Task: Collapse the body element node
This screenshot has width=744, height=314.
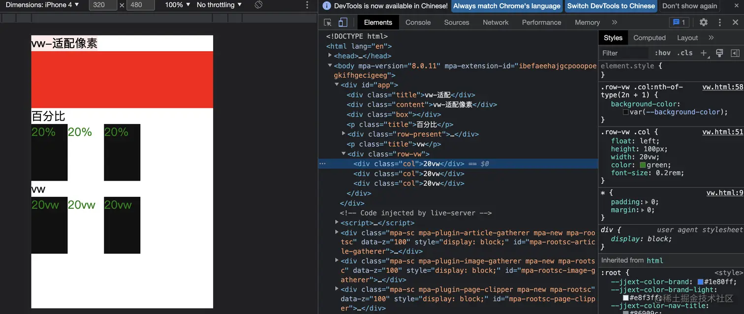Action: click(x=330, y=65)
